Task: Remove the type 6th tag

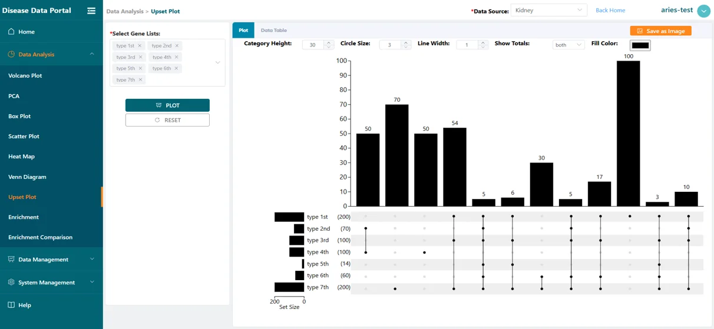Action: 176,68
